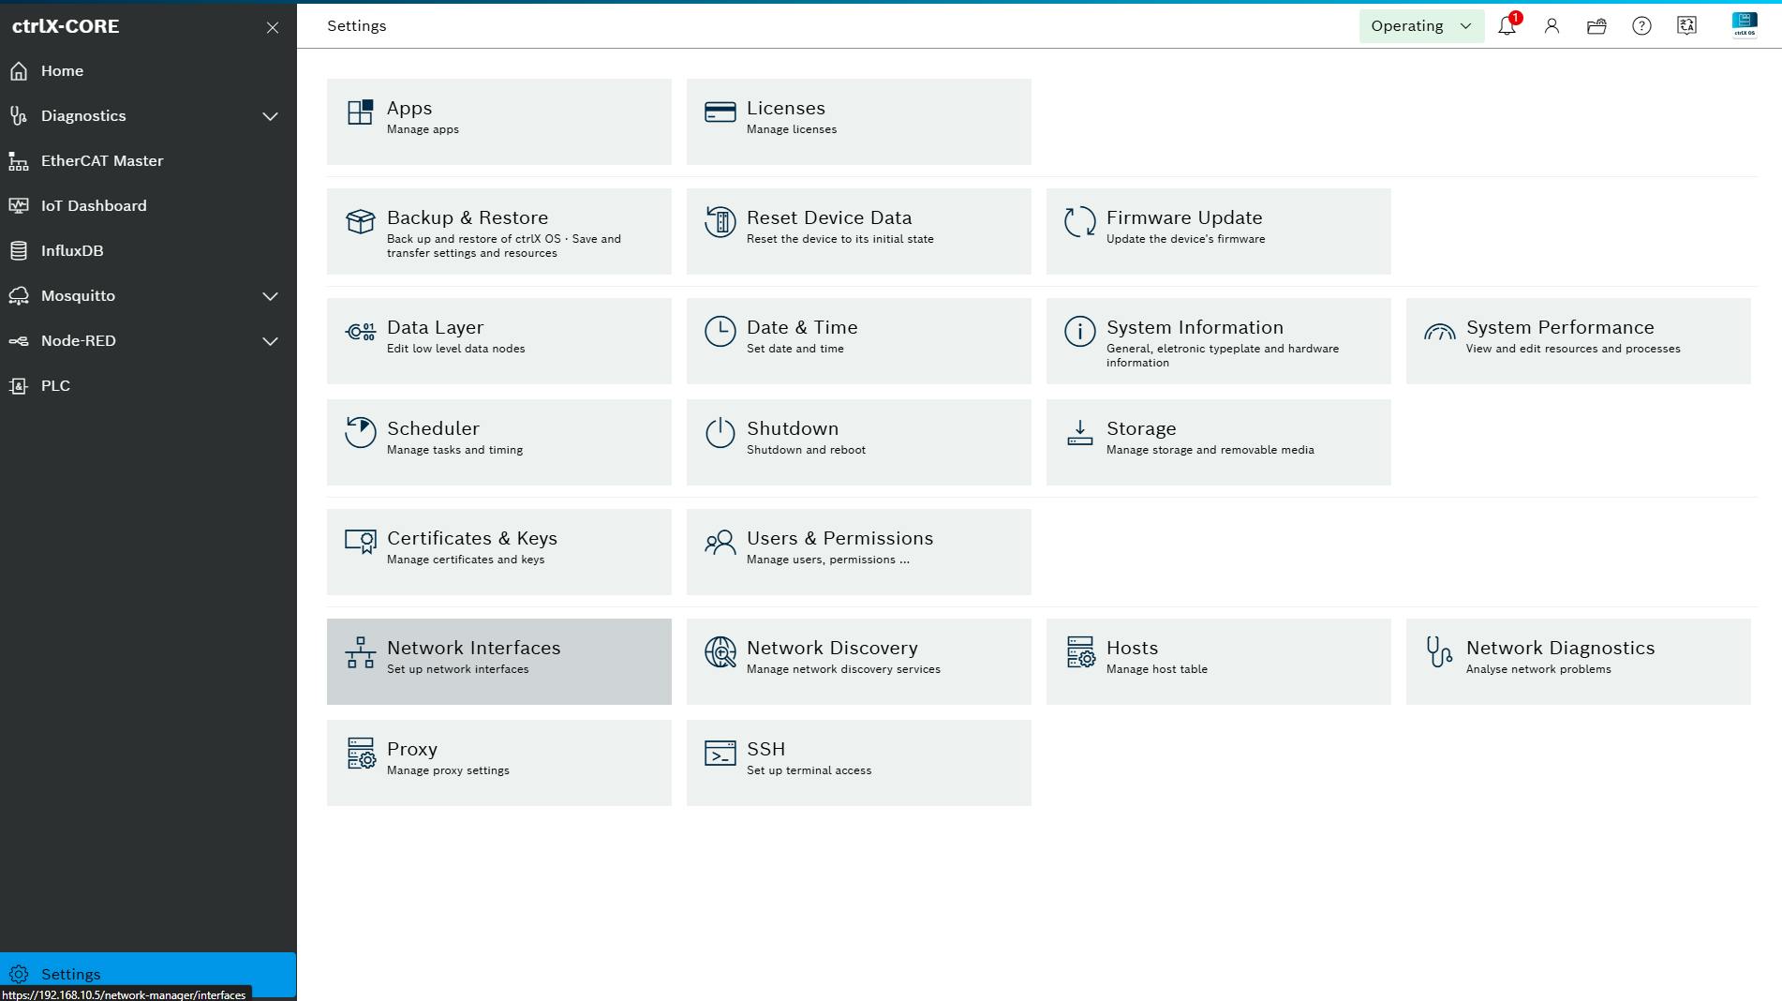
Task: Click the Reset Device Data icon
Action: (720, 222)
